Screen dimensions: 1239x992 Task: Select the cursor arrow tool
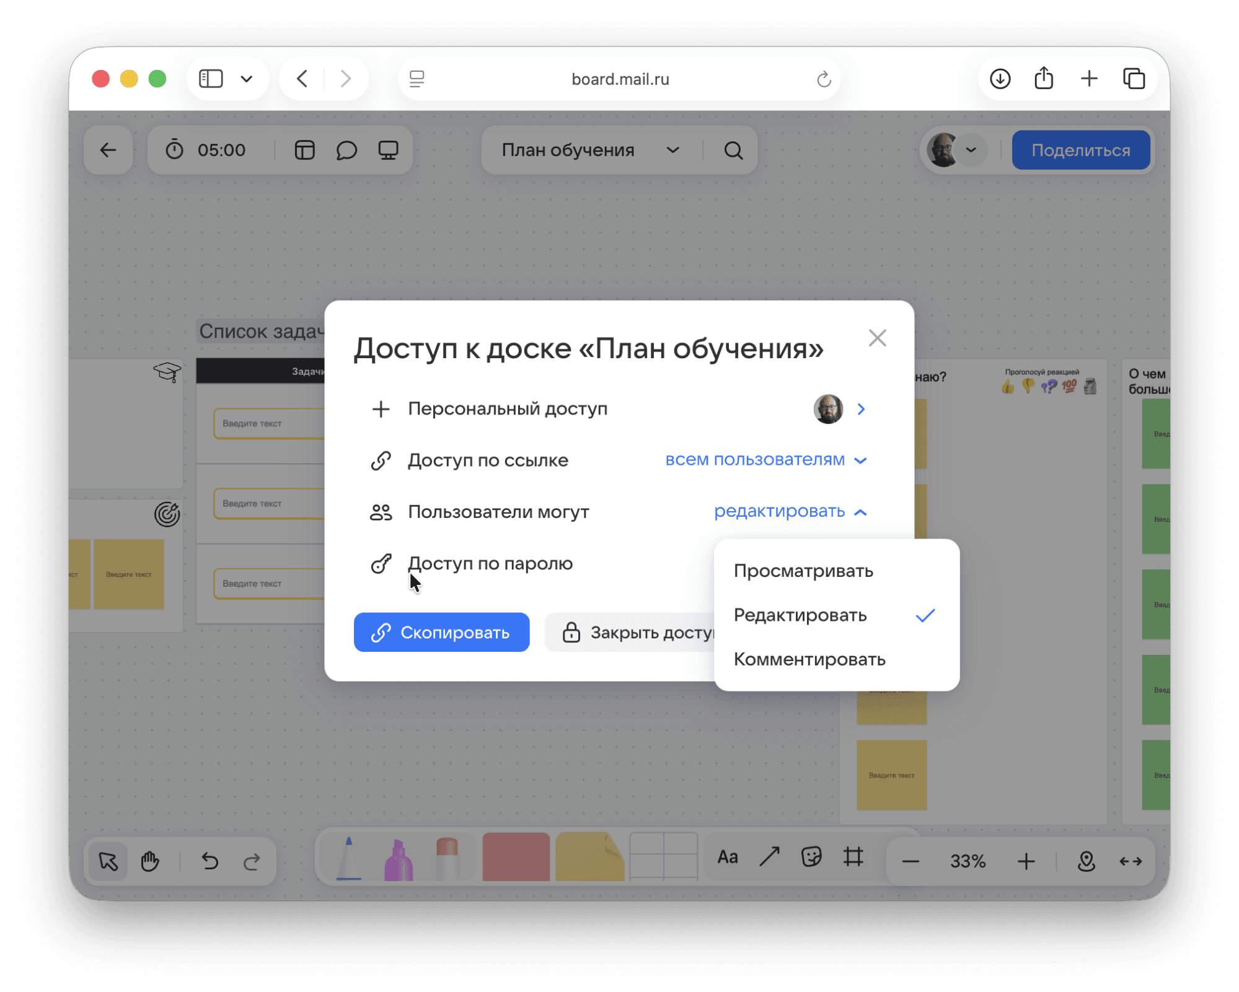[108, 861]
